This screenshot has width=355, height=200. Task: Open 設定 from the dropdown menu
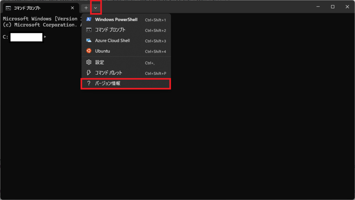tap(126, 62)
